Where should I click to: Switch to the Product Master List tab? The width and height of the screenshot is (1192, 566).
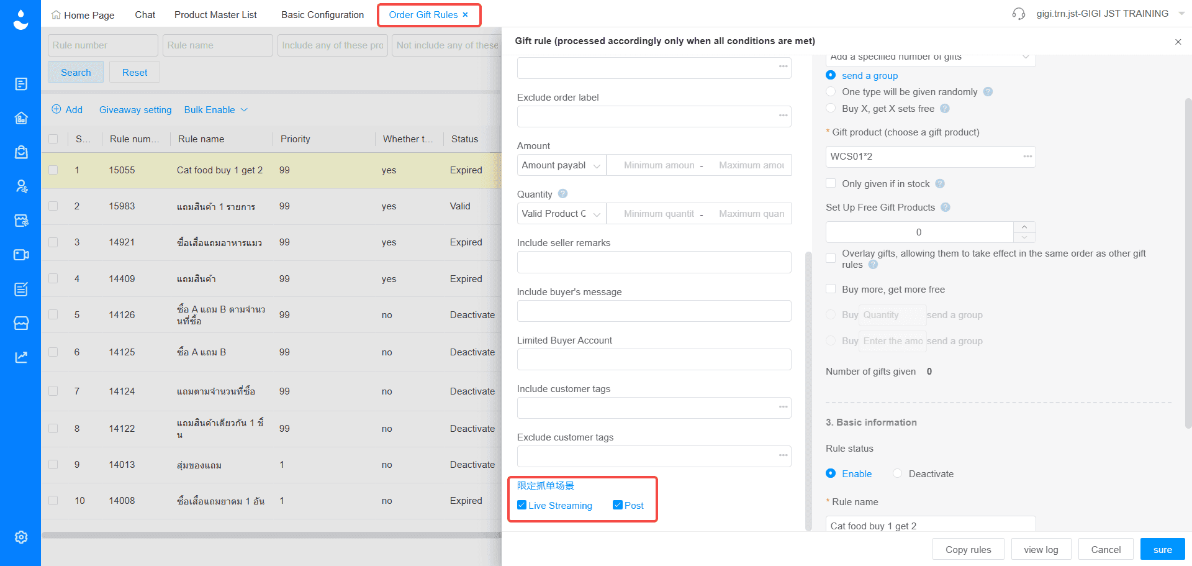pos(215,15)
